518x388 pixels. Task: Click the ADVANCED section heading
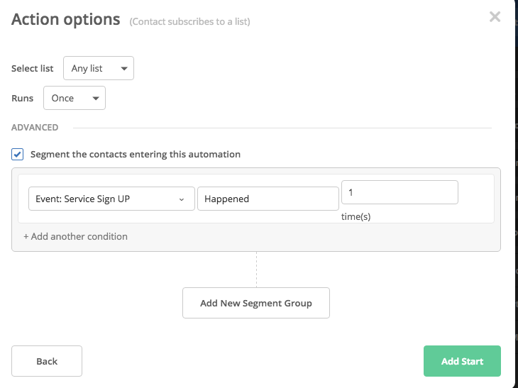(35, 128)
